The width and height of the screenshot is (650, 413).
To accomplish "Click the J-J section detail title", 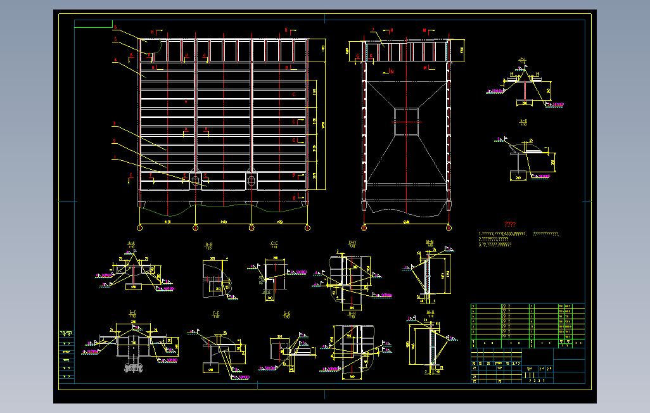I will point(522,60).
